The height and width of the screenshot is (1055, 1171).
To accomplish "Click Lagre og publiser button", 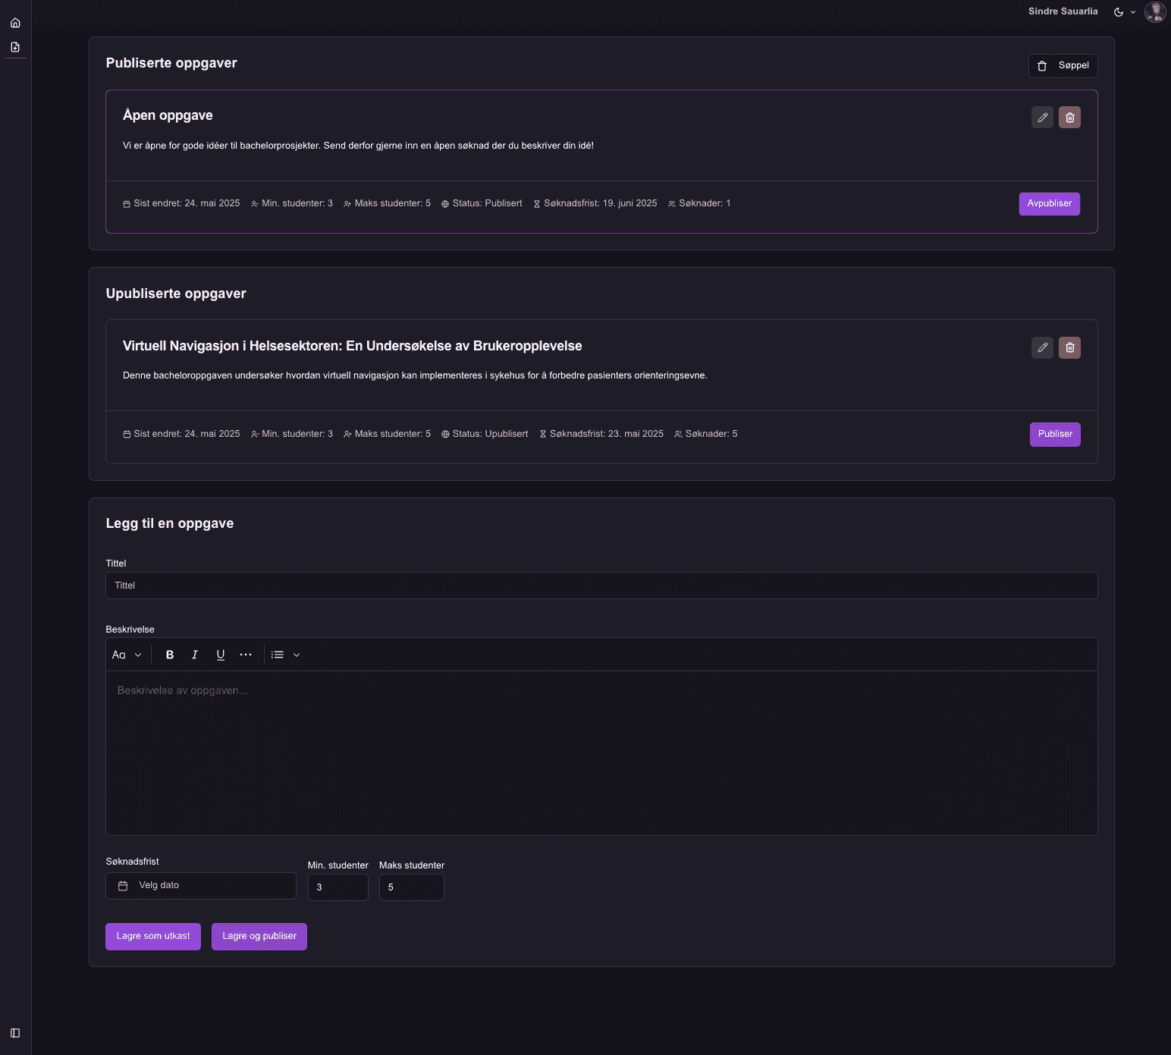I will (259, 936).
